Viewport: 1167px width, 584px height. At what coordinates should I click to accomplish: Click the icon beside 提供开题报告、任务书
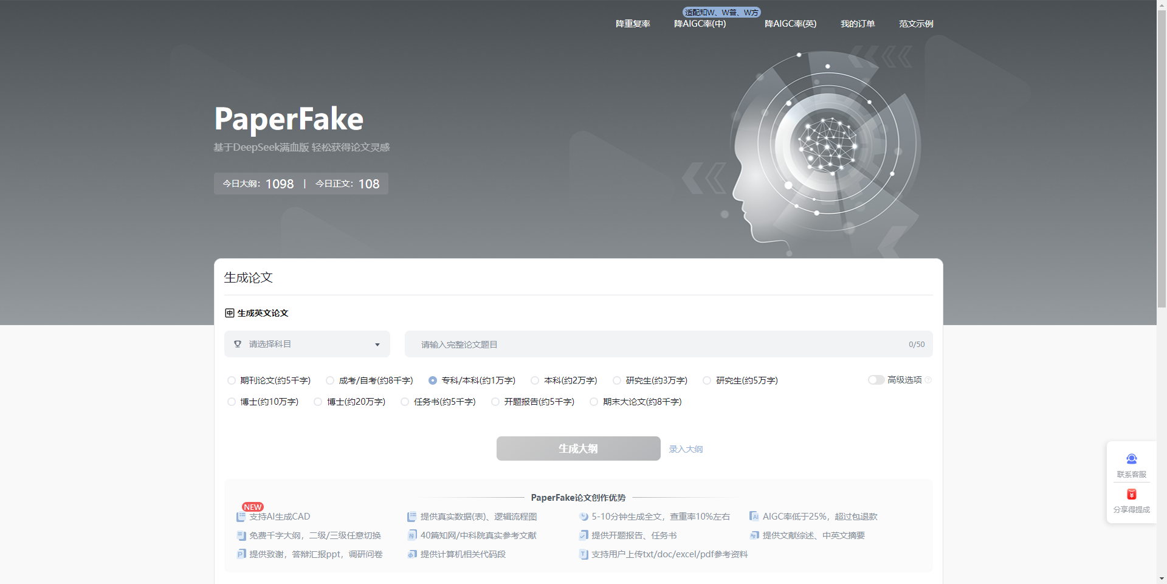point(583,535)
